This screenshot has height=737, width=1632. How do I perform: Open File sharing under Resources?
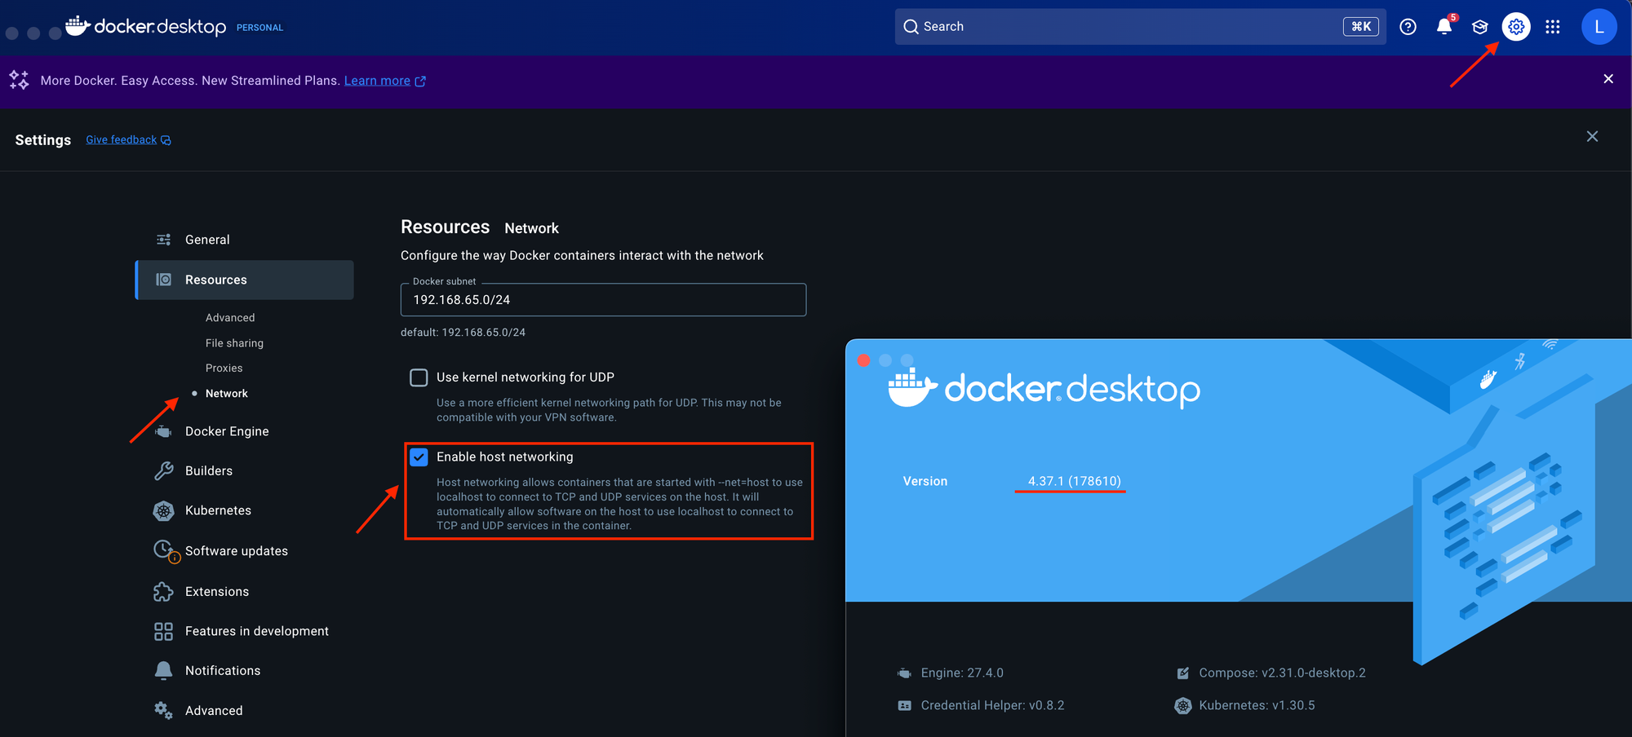pos(234,343)
